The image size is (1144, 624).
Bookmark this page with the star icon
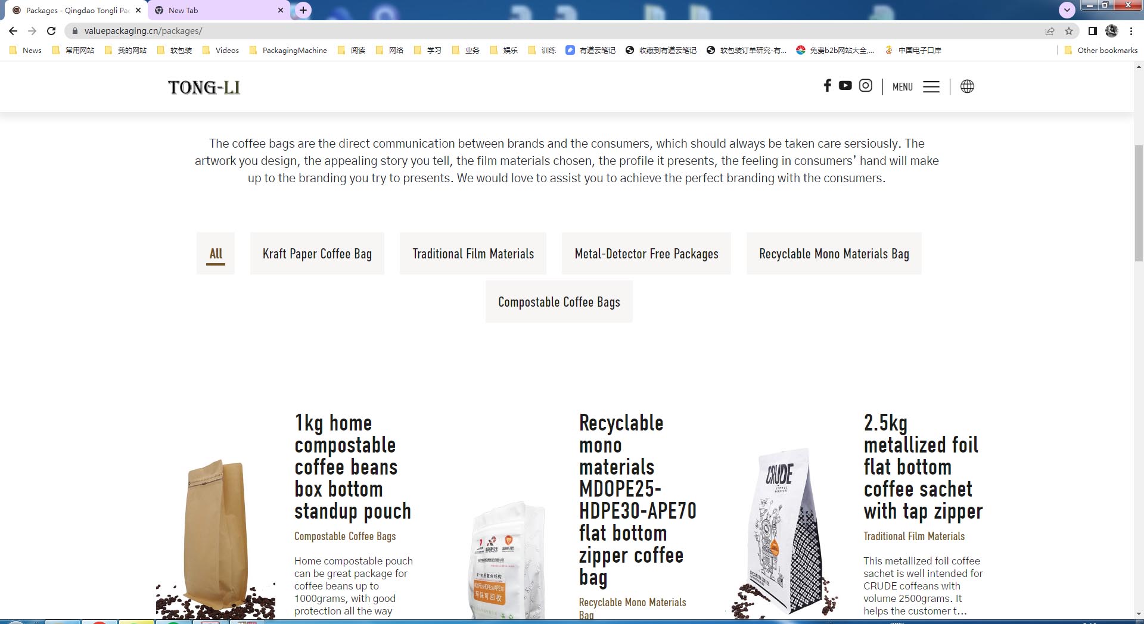tap(1069, 31)
